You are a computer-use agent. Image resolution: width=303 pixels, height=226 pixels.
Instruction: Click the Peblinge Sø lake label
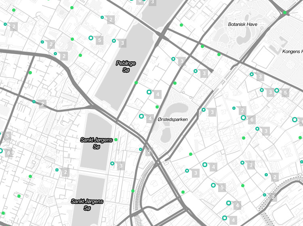click(x=126, y=67)
